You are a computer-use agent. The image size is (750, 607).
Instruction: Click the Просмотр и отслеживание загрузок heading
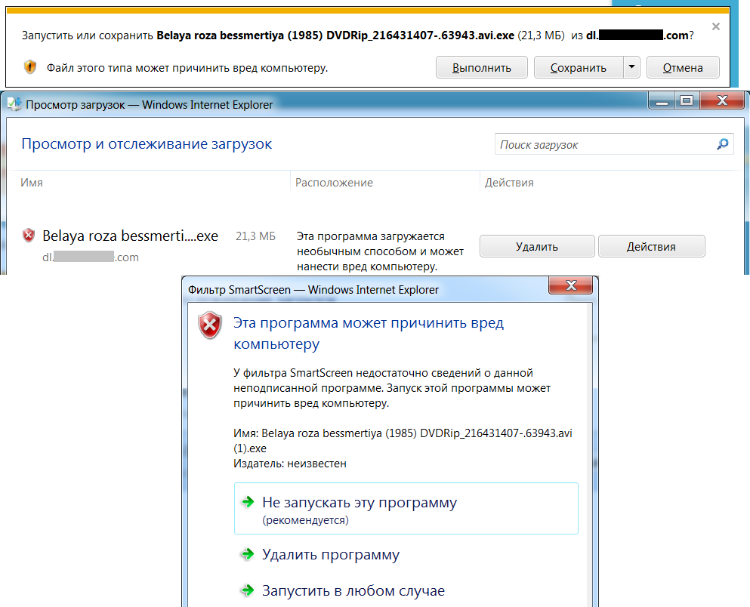tap(147, 144)
